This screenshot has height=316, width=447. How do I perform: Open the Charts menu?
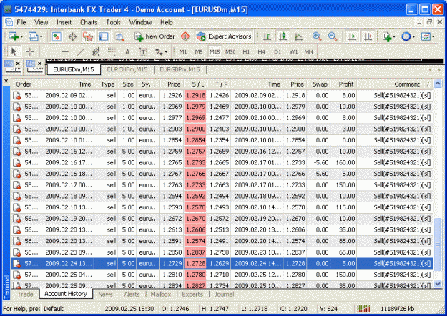[89, 22]
